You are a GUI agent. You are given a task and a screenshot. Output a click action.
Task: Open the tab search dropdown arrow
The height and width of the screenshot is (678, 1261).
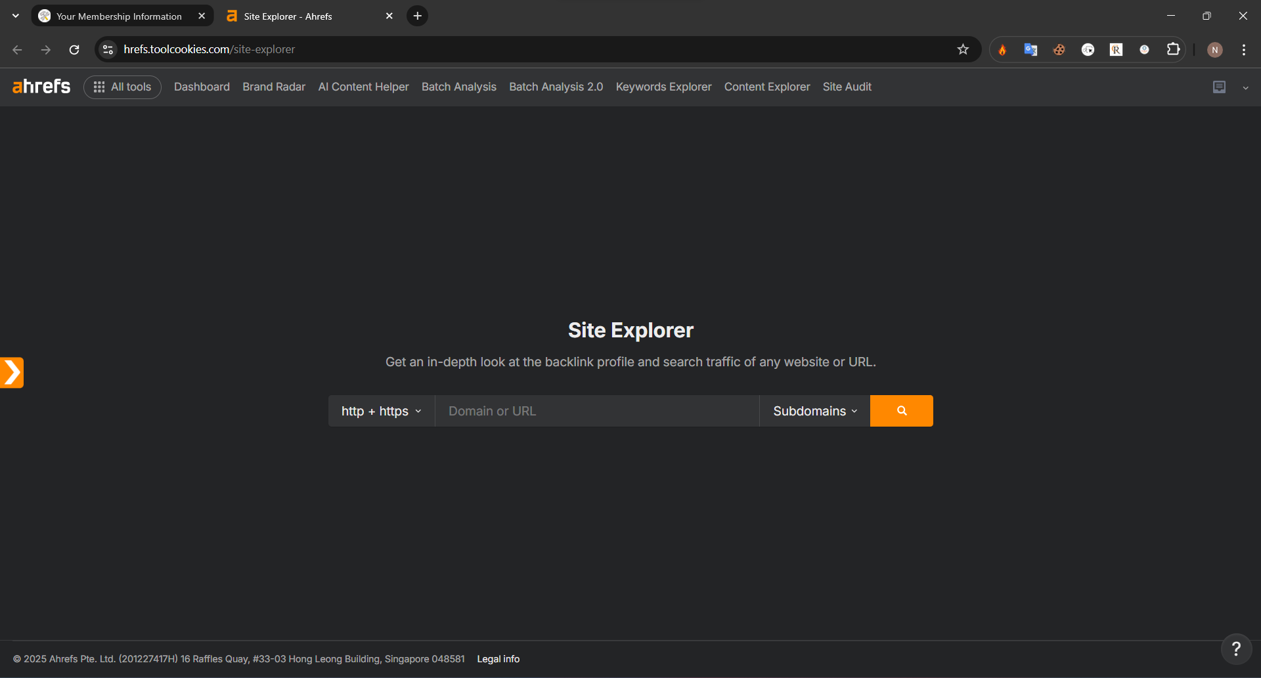click(16, 16)
